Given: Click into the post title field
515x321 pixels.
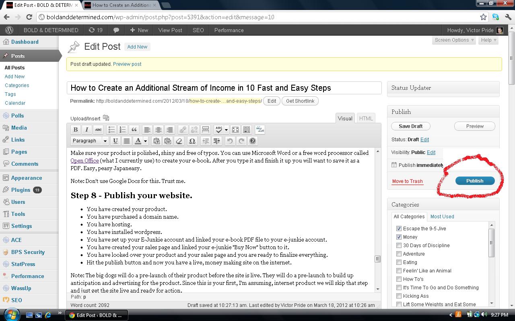Looking at the screenshot, I should pyautogui.click(x=224, y=88).
